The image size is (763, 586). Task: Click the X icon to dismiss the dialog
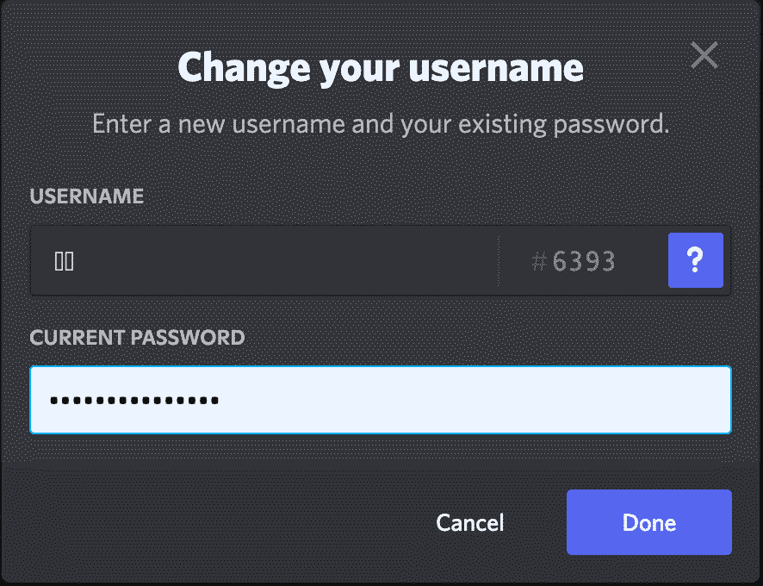[x=704, y=55]
